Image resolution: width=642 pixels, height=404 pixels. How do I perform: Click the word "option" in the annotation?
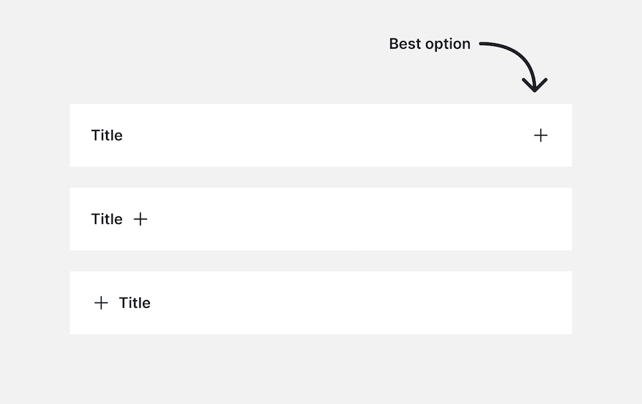click(448, 44)
